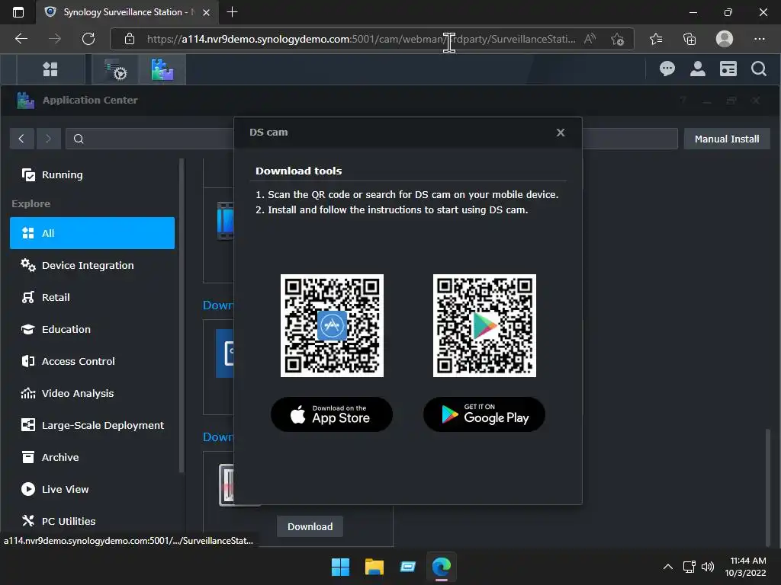Open the taskbar network status icon
Screen dimensions: 781x585
click(x=689, y=567)
